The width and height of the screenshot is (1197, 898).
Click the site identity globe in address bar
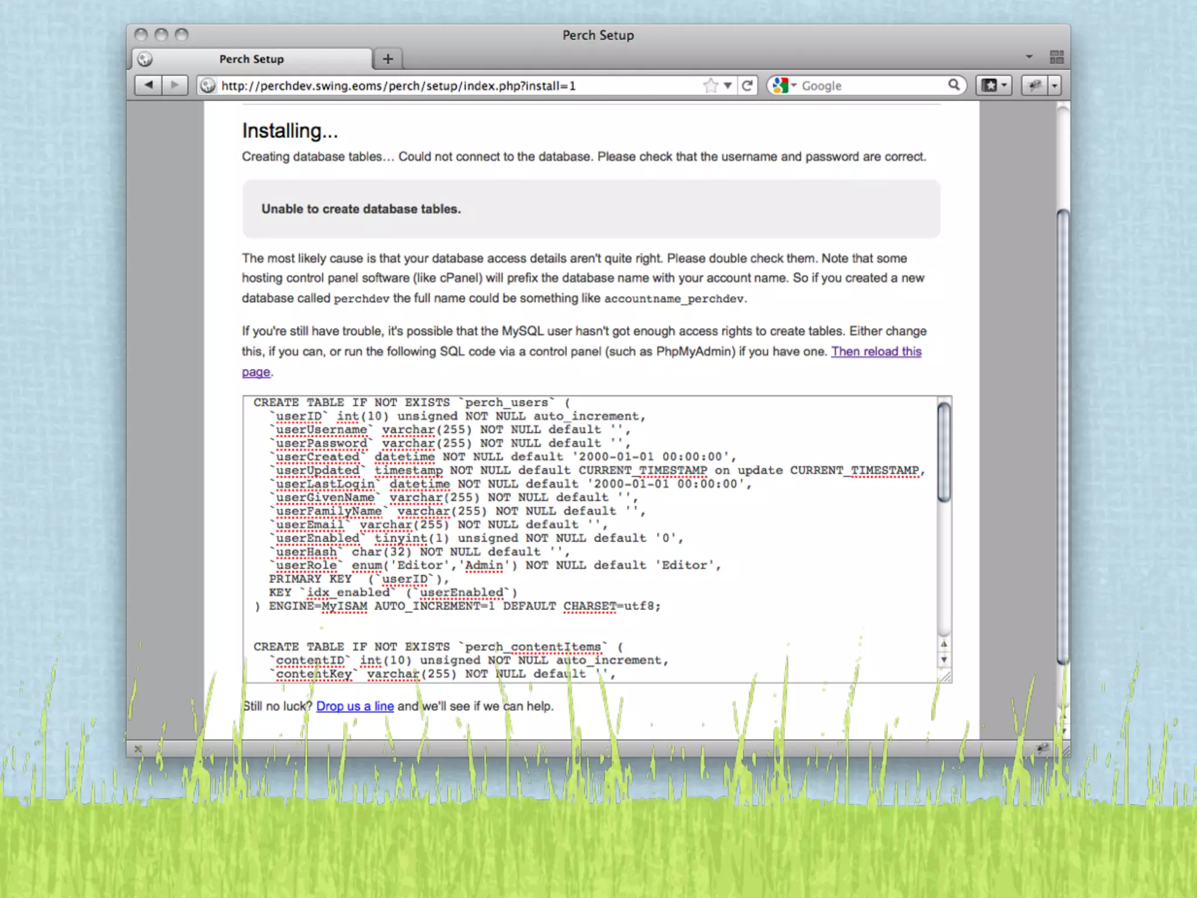pyautogui.click(x=207, y=86)
